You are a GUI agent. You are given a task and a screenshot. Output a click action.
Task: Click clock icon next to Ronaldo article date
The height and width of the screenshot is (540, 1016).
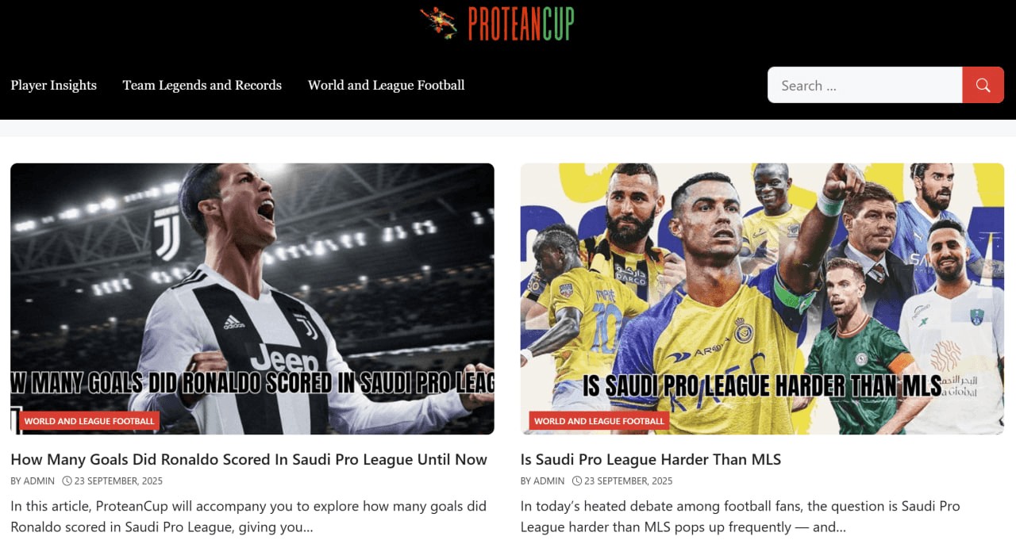(x=67, y=481)
